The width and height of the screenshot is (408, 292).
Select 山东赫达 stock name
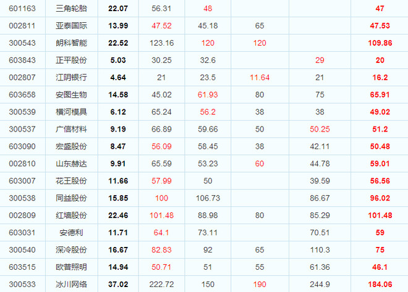click(x=71, y=164)
